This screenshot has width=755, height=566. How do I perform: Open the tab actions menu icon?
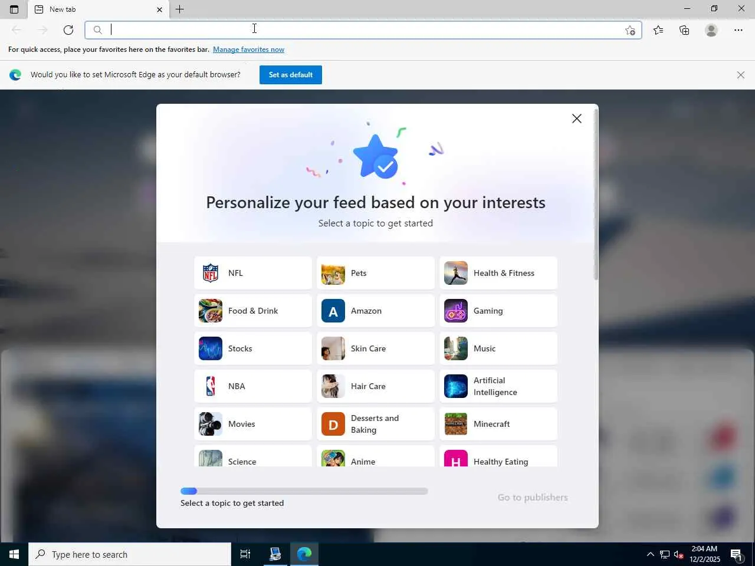(x=14, y=9)
